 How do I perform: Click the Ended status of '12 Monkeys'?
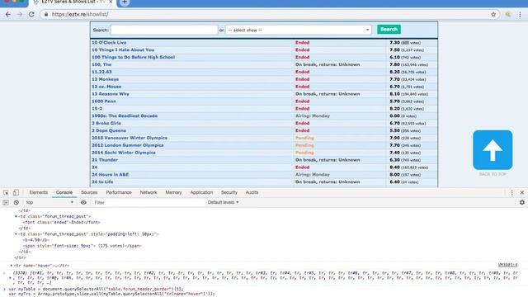[x=303, y=79]
